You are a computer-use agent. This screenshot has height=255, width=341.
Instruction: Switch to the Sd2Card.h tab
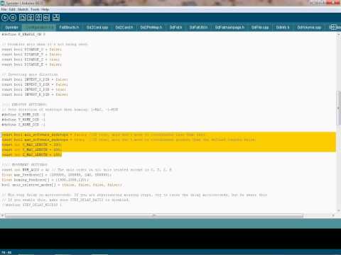click(124, 28)
